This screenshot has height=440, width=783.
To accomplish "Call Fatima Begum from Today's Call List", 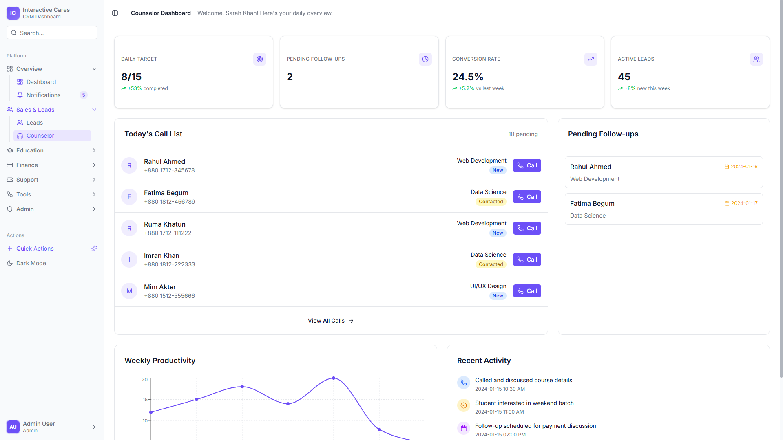I will [x=526, y=197].
